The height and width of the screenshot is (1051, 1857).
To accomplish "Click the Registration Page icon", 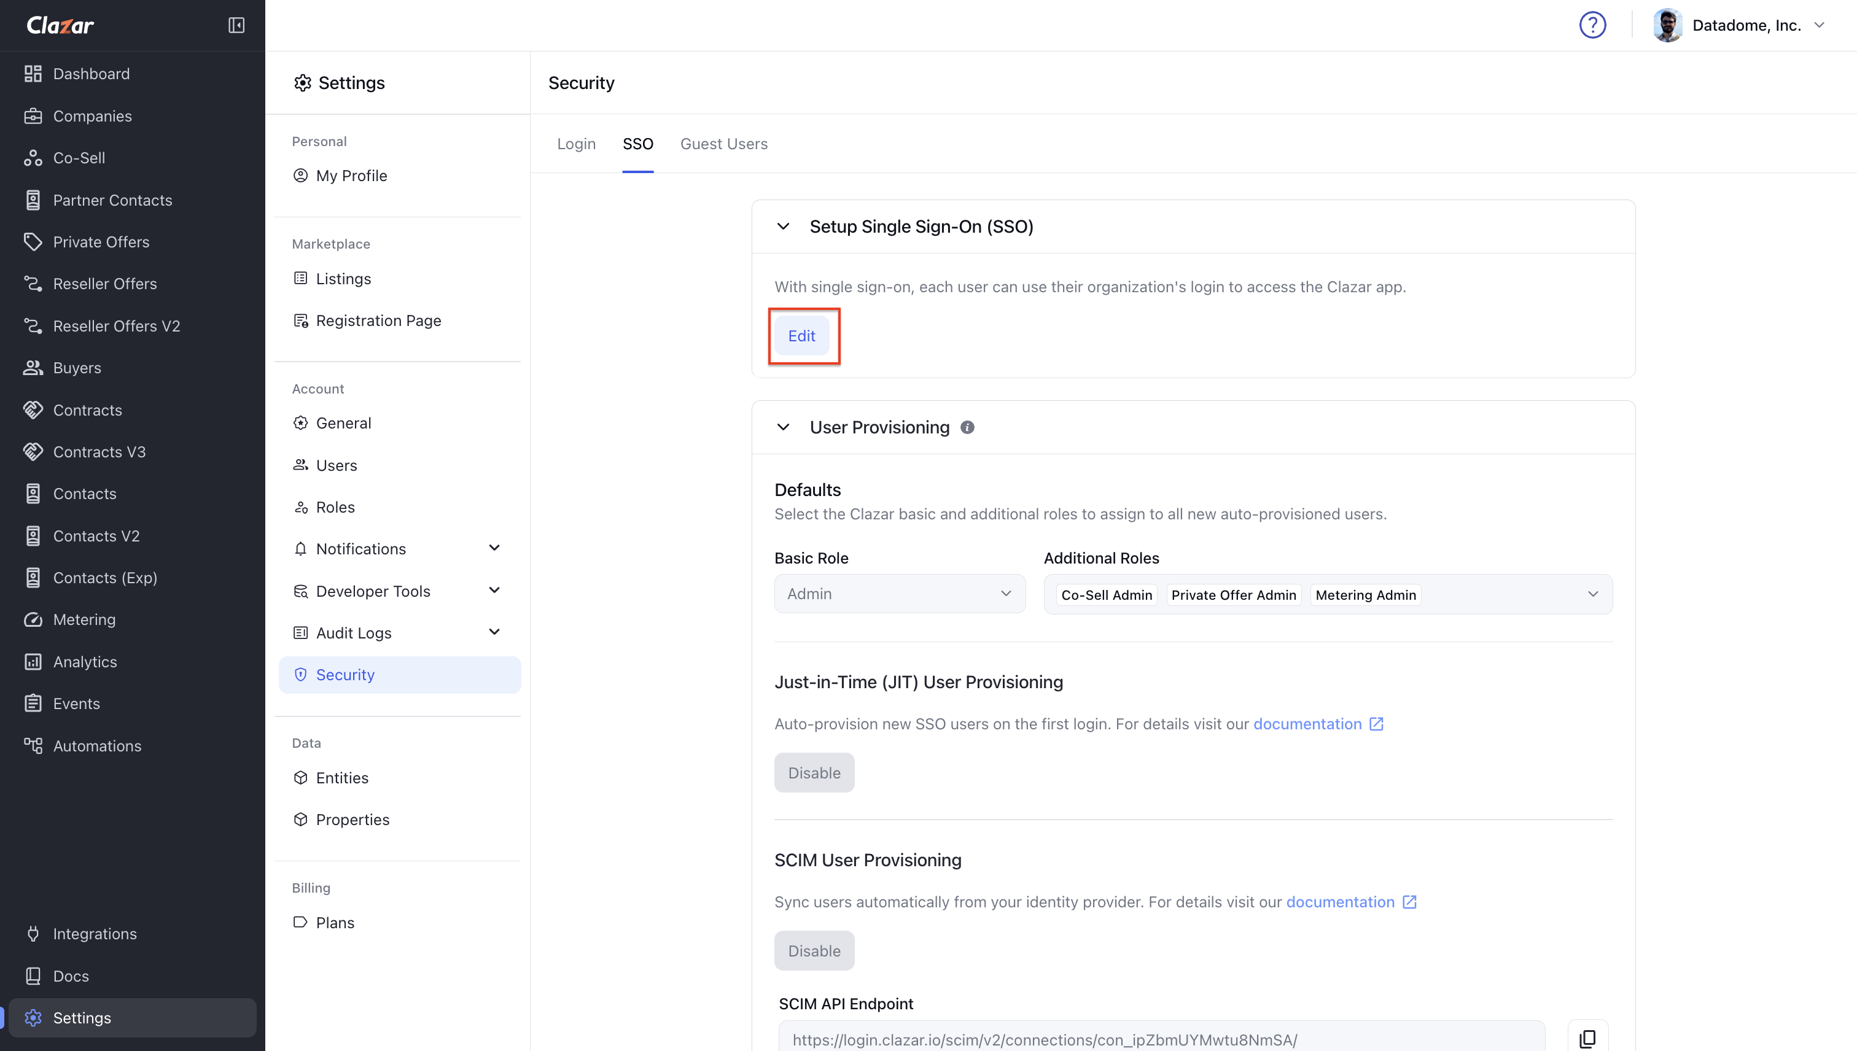I will pyautogui.click(x=300, y=320).
